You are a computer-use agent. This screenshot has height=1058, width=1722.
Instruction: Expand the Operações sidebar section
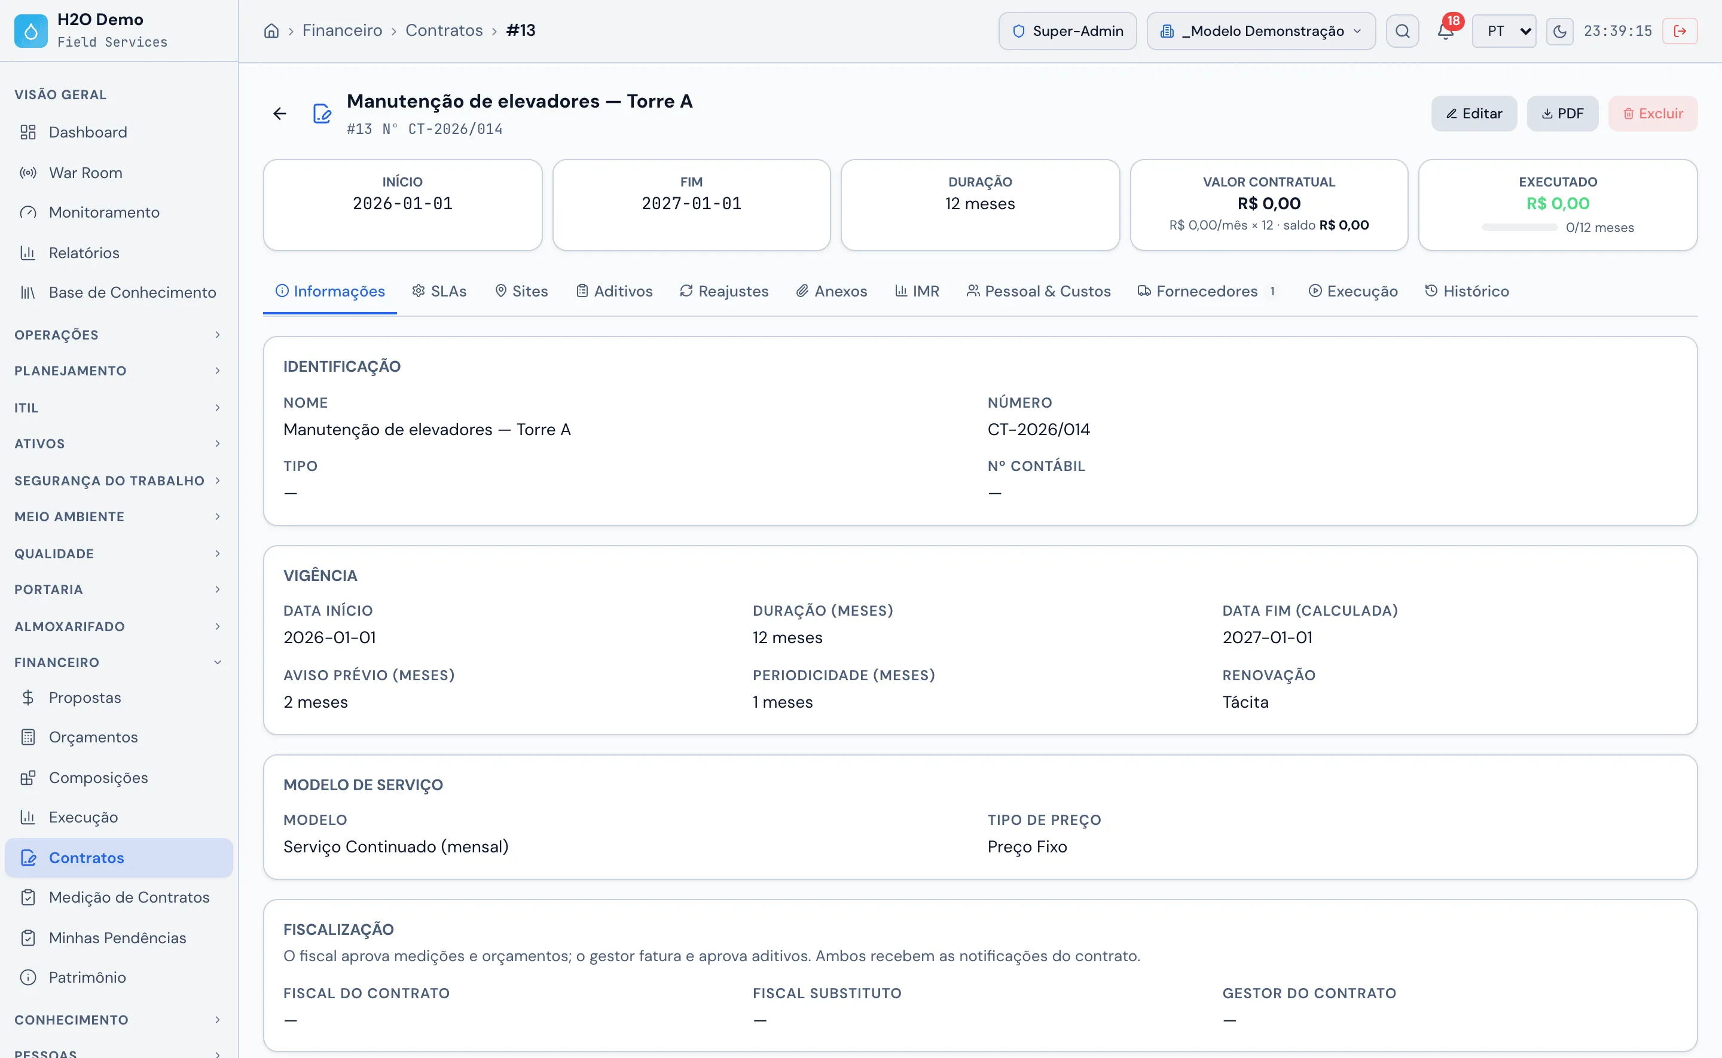(119, 335)
